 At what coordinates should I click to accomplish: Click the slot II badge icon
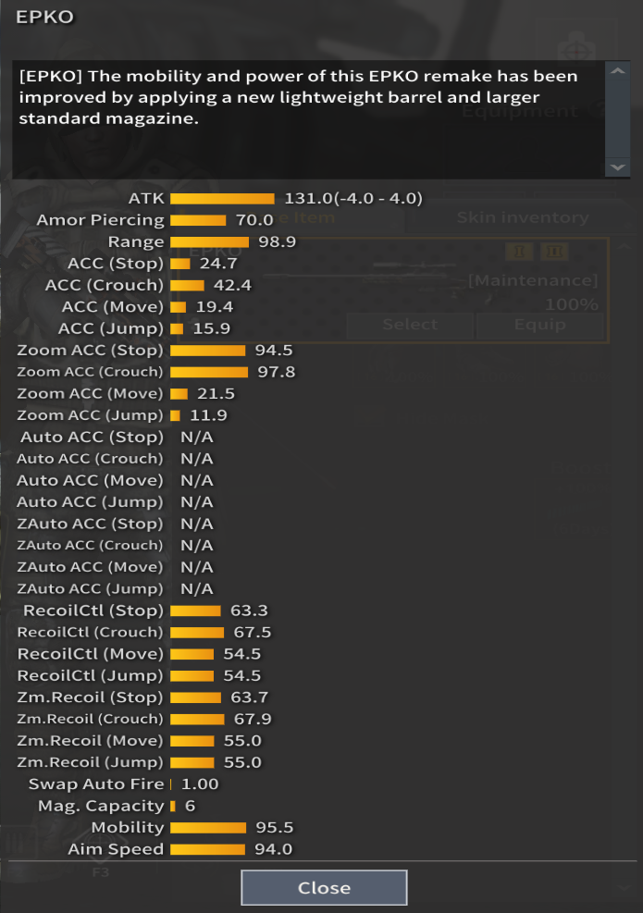[555, 252]
